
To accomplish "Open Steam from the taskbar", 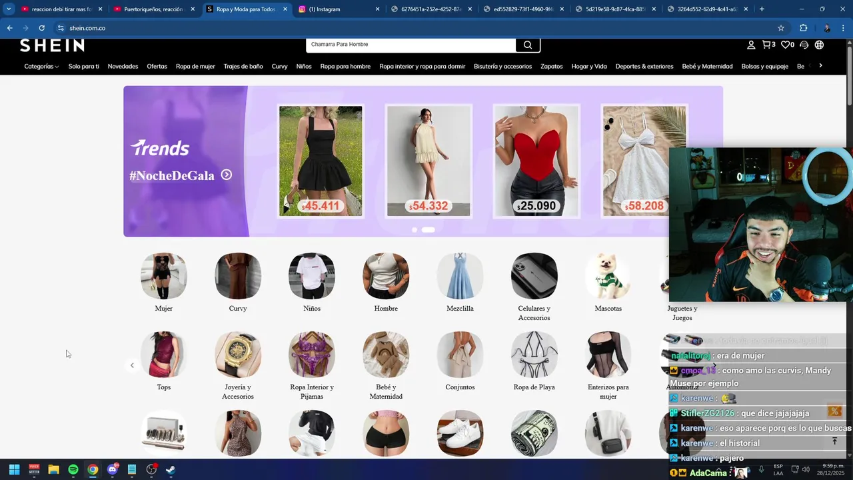I will point(171,469).
